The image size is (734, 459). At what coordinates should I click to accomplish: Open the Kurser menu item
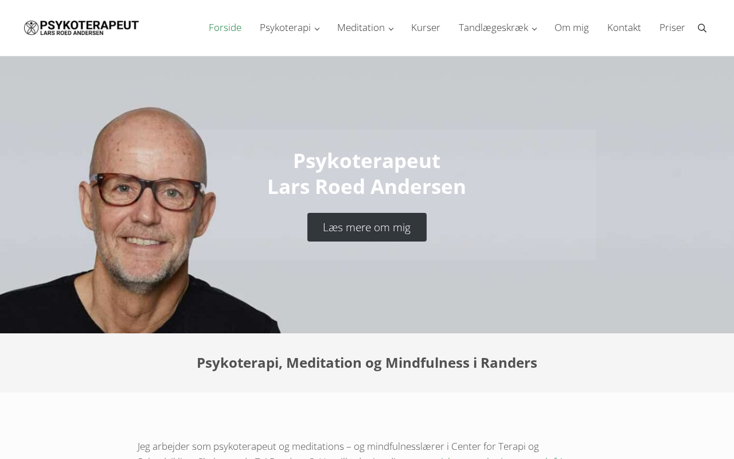425,28
